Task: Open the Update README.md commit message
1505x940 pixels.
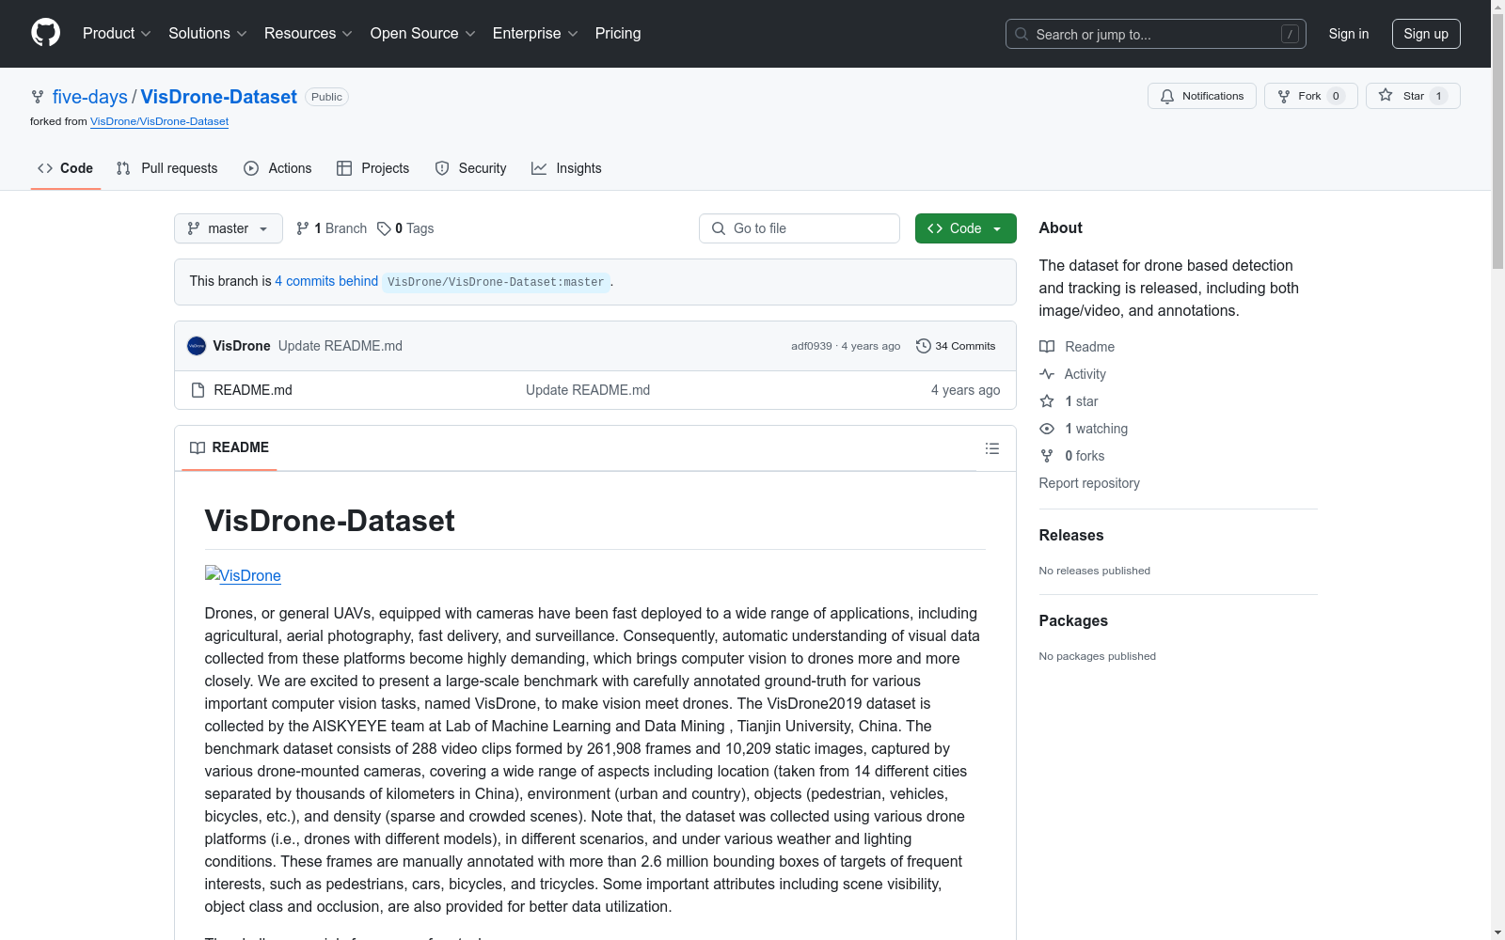Action: point(341,346)
